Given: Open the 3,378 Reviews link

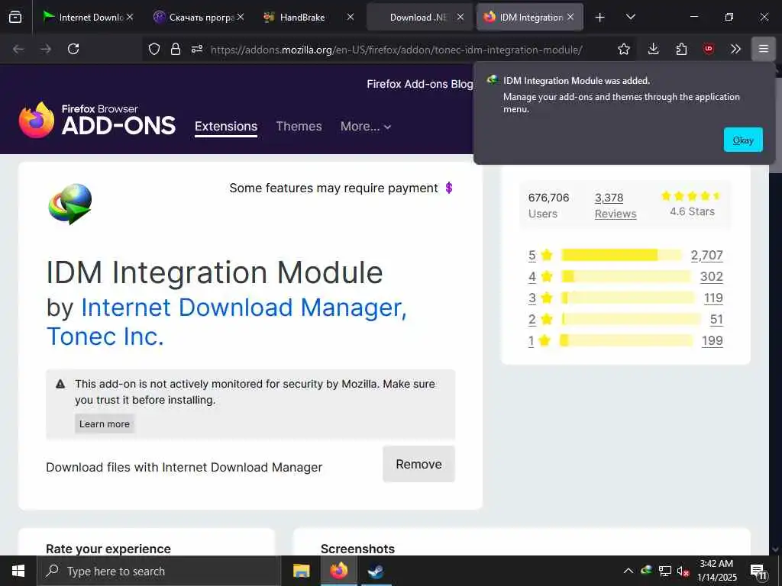Looking at the screenshot, I should (x=616, y=205).
